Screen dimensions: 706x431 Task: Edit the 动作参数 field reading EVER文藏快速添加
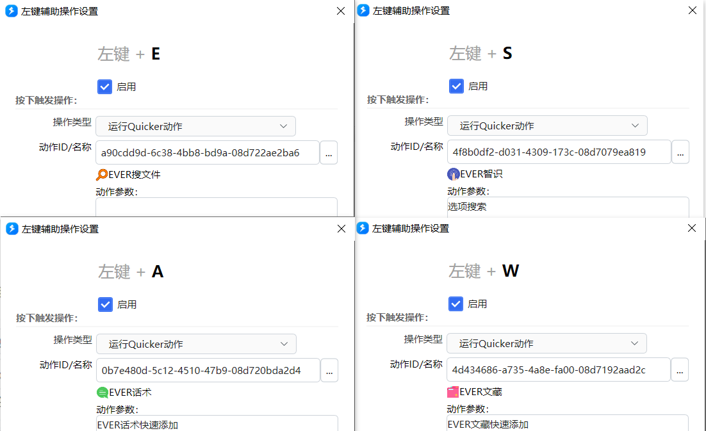[x=568, y=423]
